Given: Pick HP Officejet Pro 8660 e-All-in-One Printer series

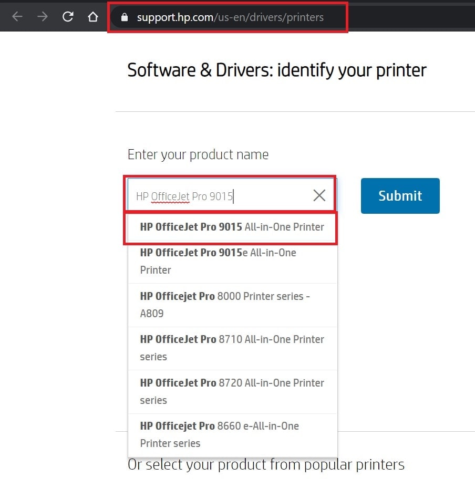Looking at the screenshot, I should coord(232,435).
